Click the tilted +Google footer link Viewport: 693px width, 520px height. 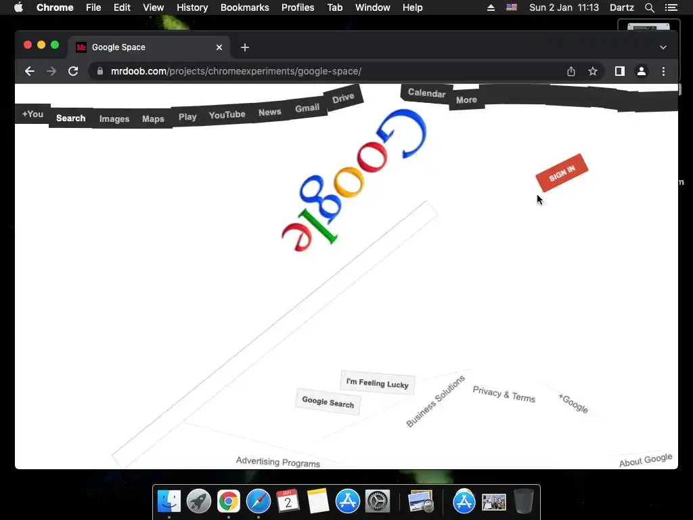pyautogui.click(x=573, y=404)
